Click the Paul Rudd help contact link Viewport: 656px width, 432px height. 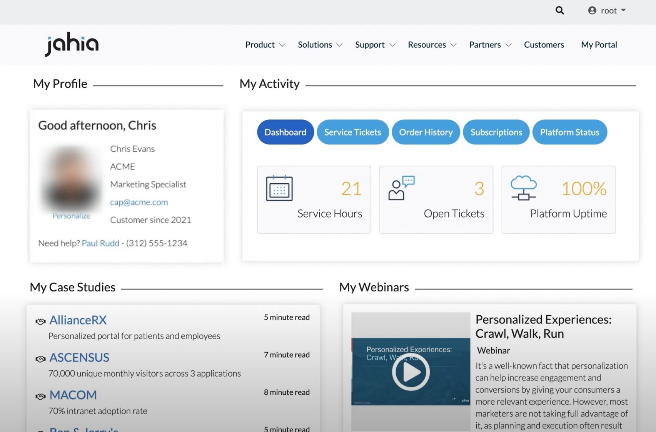(x=100, y=243)
